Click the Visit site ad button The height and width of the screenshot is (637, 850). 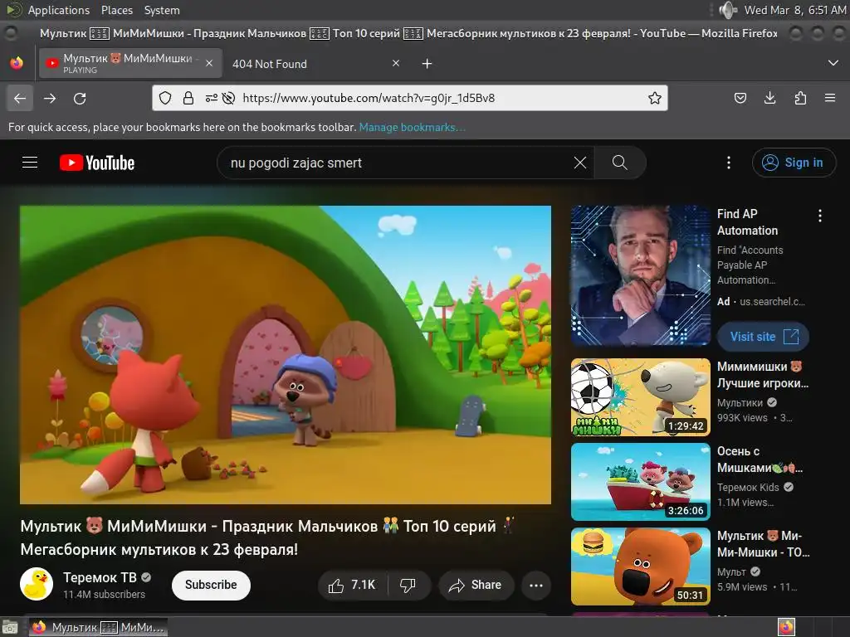pyautogui.click(x=764, y=337)
